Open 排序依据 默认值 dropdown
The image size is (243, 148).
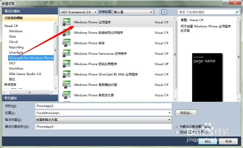[133, 12]
